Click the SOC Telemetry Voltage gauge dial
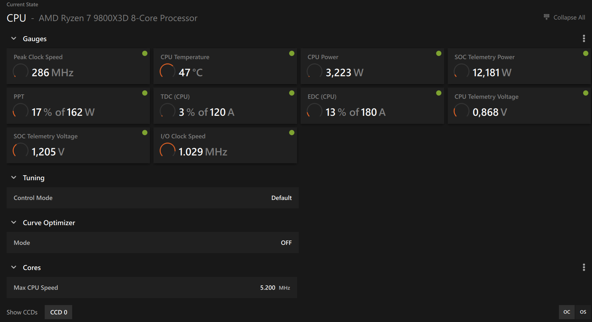This screenshot has height=322, width=592. [20, 151]
